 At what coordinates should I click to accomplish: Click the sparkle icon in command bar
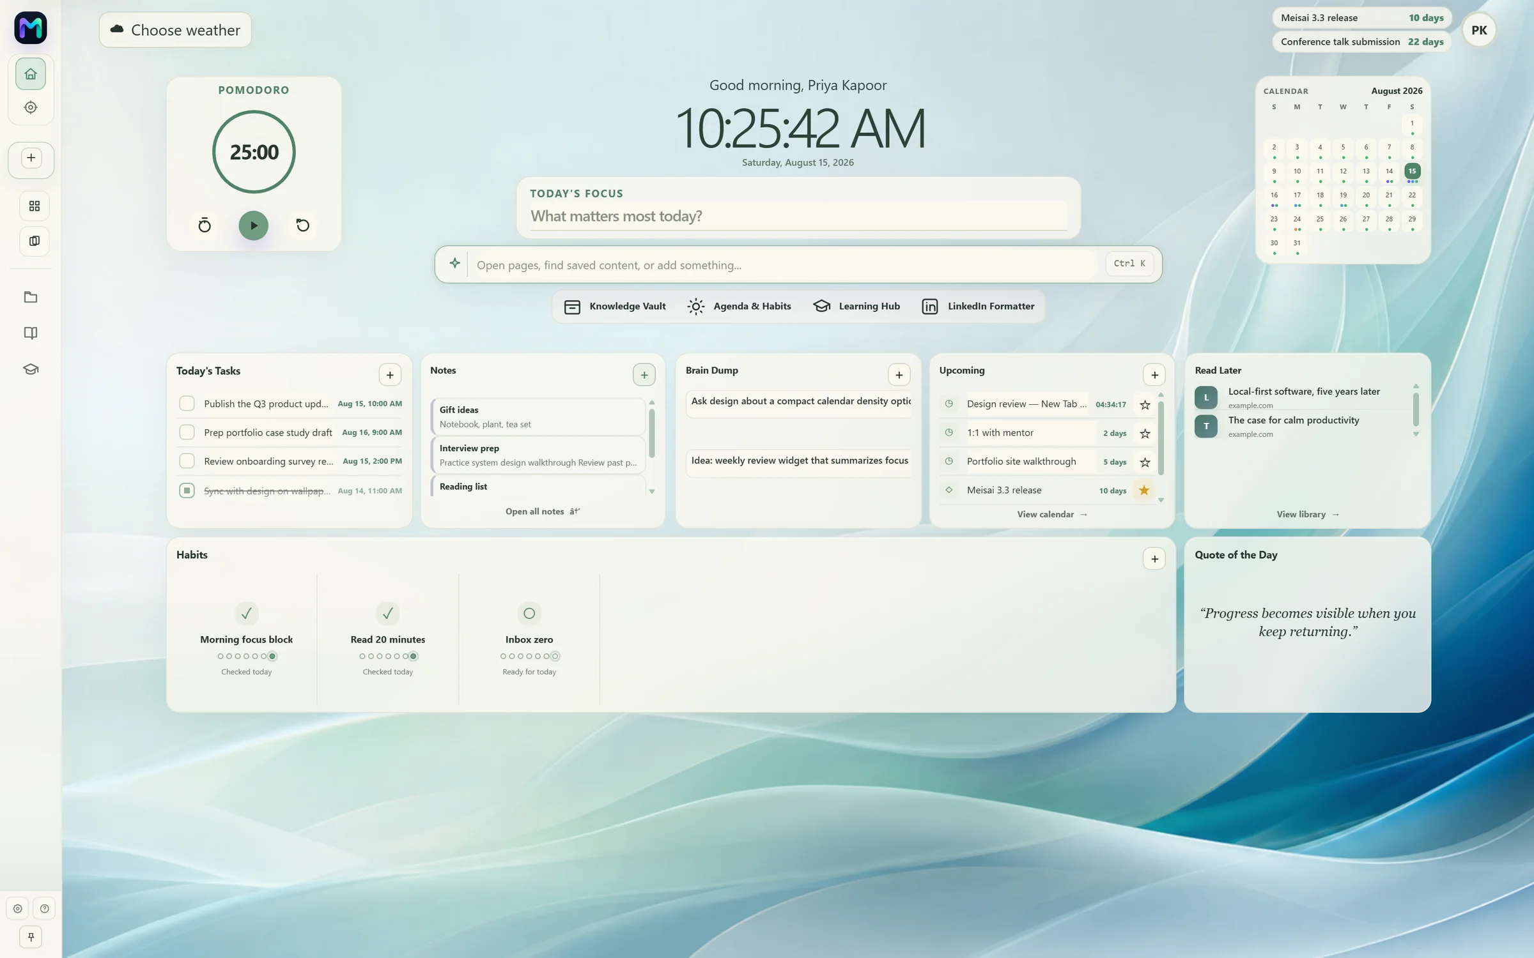[x=454, y=263]
